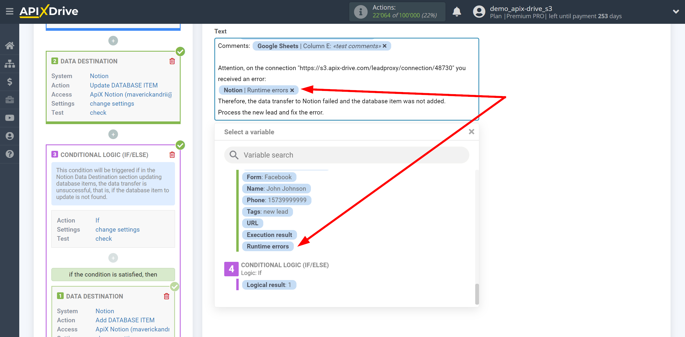Viewport: 685px width, 337px height.
Task: Insert the URL variable
Action: 252,223
